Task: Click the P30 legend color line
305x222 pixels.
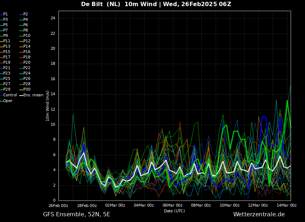Action: pyautogui.click(x=22, y=90)
